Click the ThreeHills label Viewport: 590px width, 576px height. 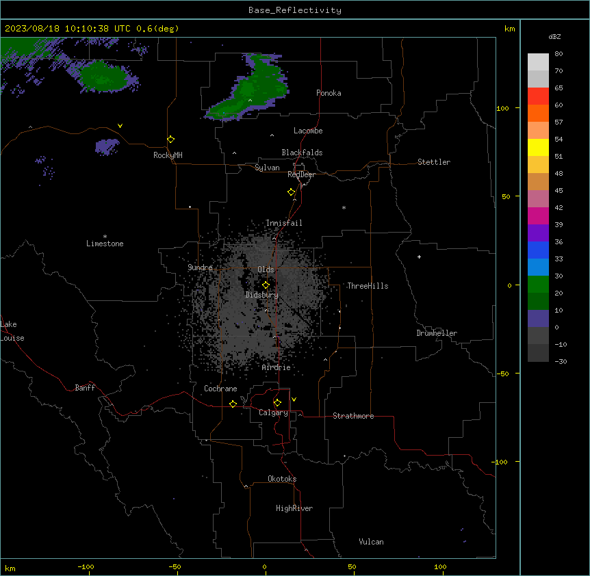[368, 286]
